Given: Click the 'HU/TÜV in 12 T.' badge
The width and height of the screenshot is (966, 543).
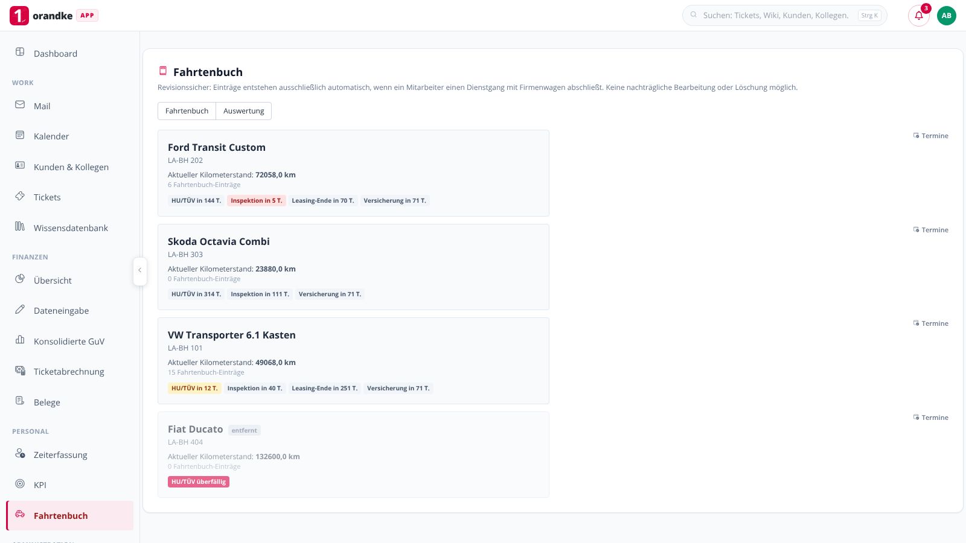Looking at the screenshot, I should (194, 389).
